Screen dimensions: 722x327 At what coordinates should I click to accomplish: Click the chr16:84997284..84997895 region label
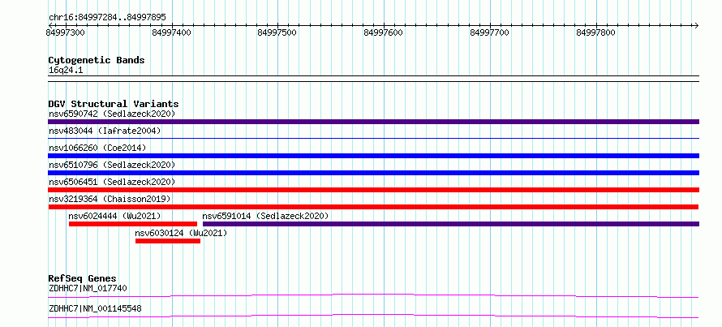(107, 18)
